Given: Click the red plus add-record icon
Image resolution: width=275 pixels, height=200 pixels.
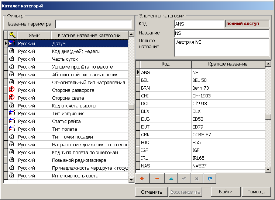Looking at the screenshot, I should 142,179.
